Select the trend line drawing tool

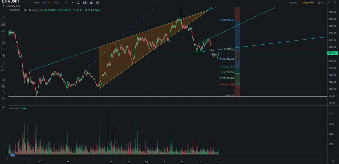tap(3, 17)
